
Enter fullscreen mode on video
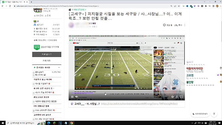[x=181, y=97]
